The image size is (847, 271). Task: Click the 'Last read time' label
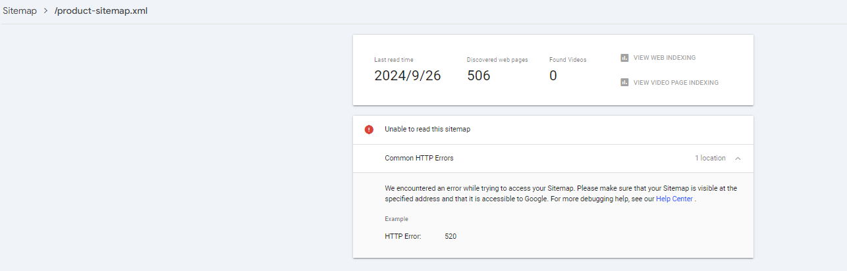click(x=394, y=60)
